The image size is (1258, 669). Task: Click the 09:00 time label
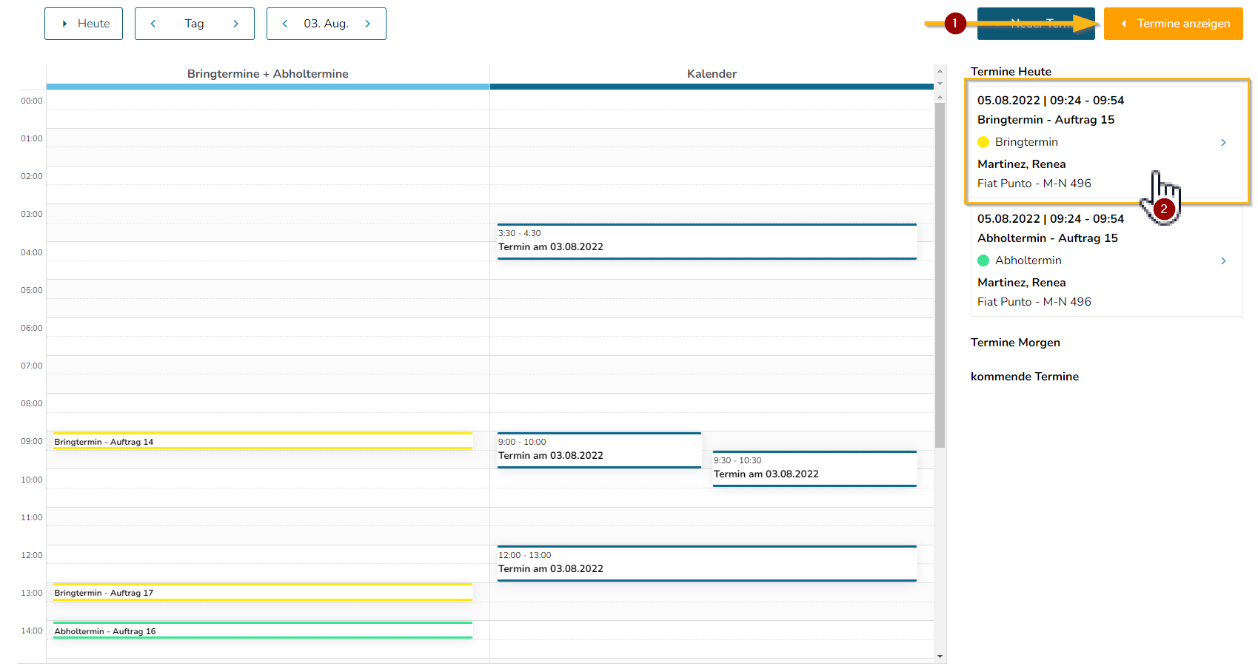(x=32, y=441)
